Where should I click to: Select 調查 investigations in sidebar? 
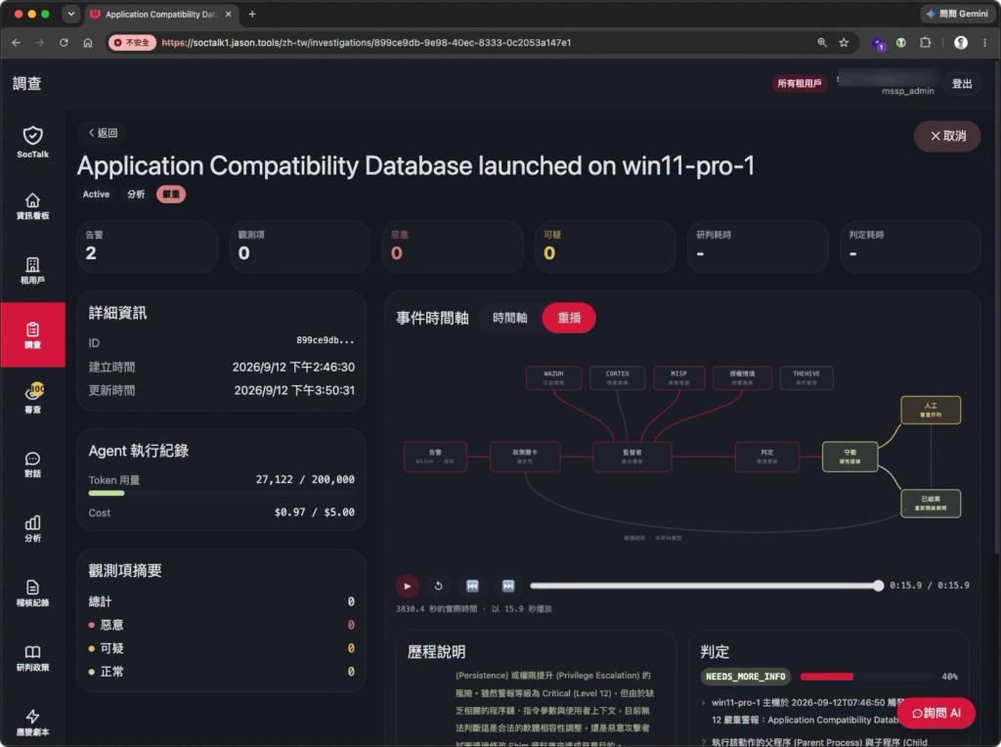[32, 334]
